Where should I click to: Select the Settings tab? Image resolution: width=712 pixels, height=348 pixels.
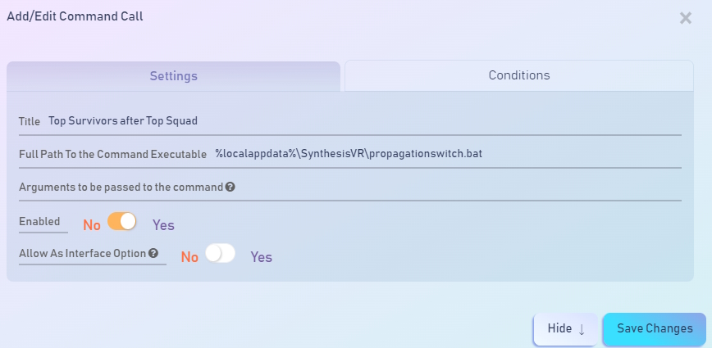point(173,76)
